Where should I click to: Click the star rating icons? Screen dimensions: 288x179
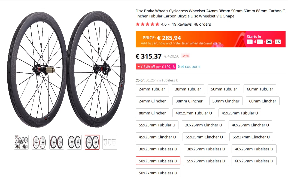point(147,24)
